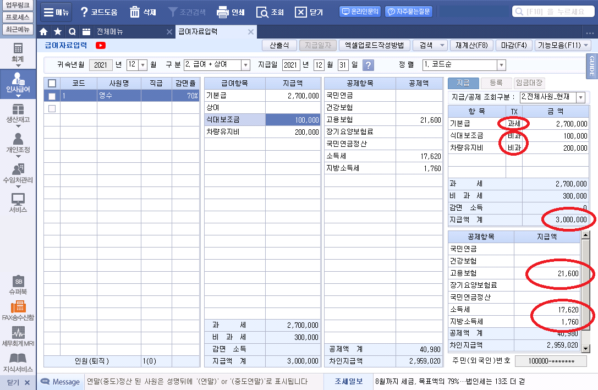Open 회계 module in sidebar

(18, 53)
